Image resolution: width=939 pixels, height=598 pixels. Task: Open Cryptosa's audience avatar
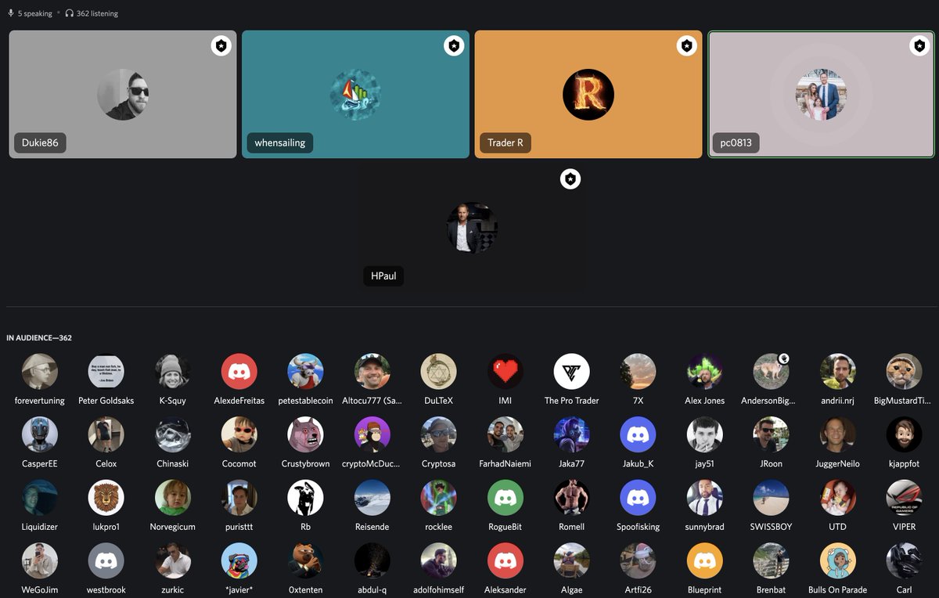439,434
